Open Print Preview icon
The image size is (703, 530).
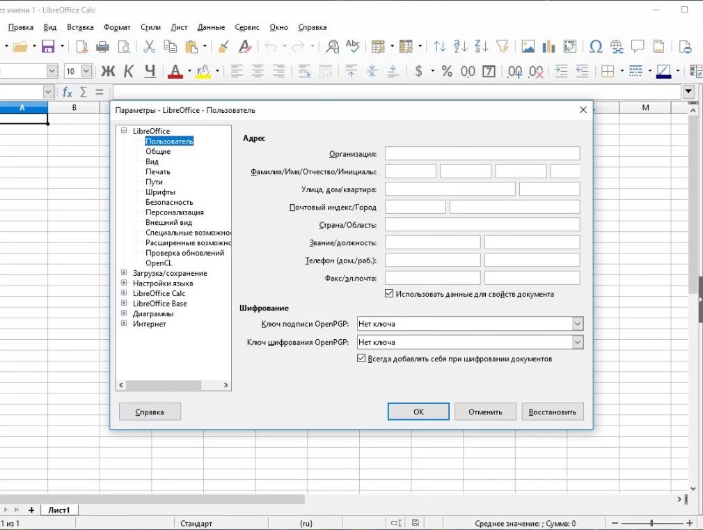pos(124,46)
